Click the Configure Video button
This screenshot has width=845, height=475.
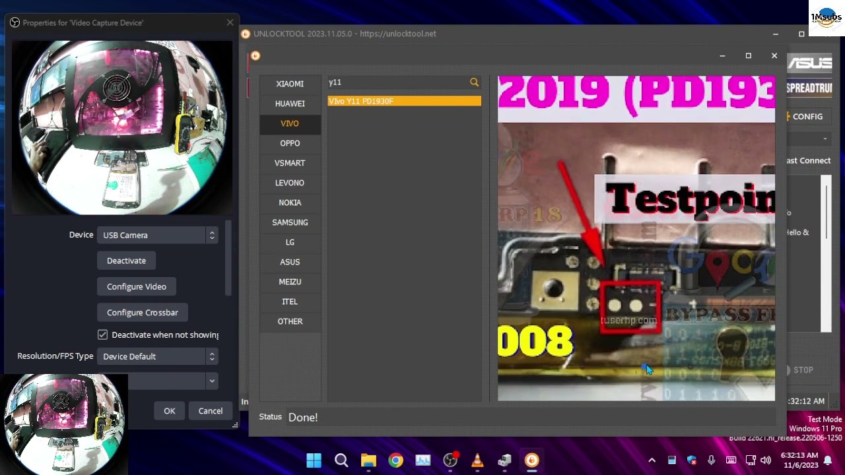[137, 286]
